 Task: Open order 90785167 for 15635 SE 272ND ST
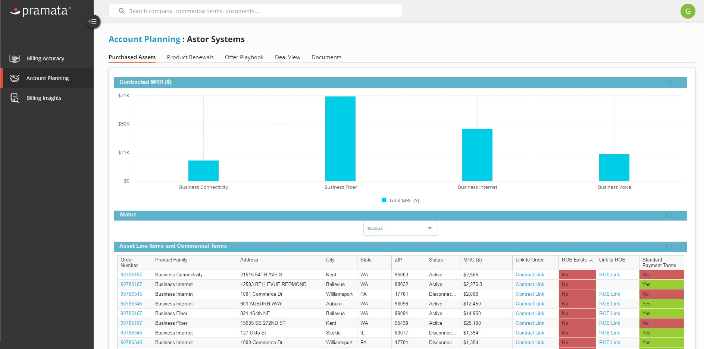tap(131, 323)
